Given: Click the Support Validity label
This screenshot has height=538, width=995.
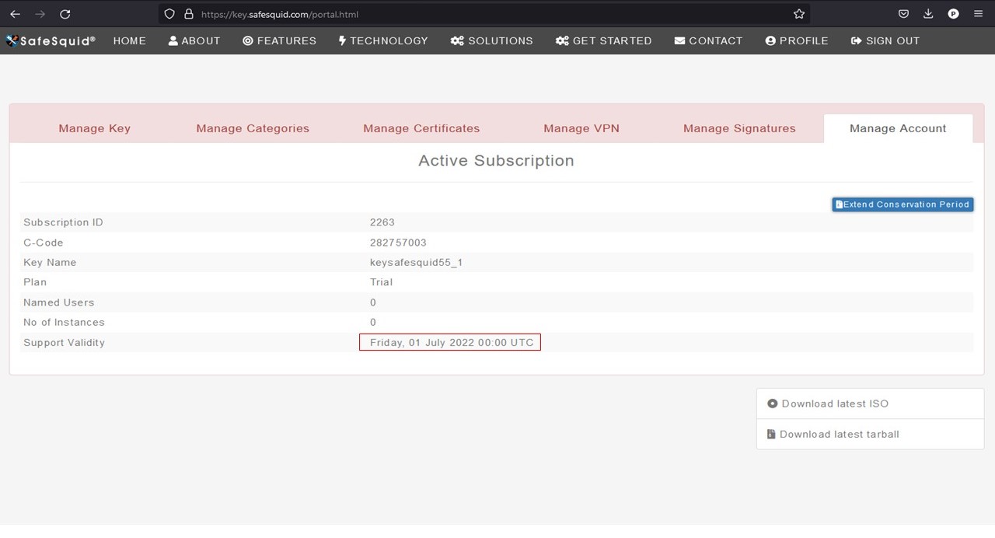Looking at the screenshot, I should pos(64,342).
